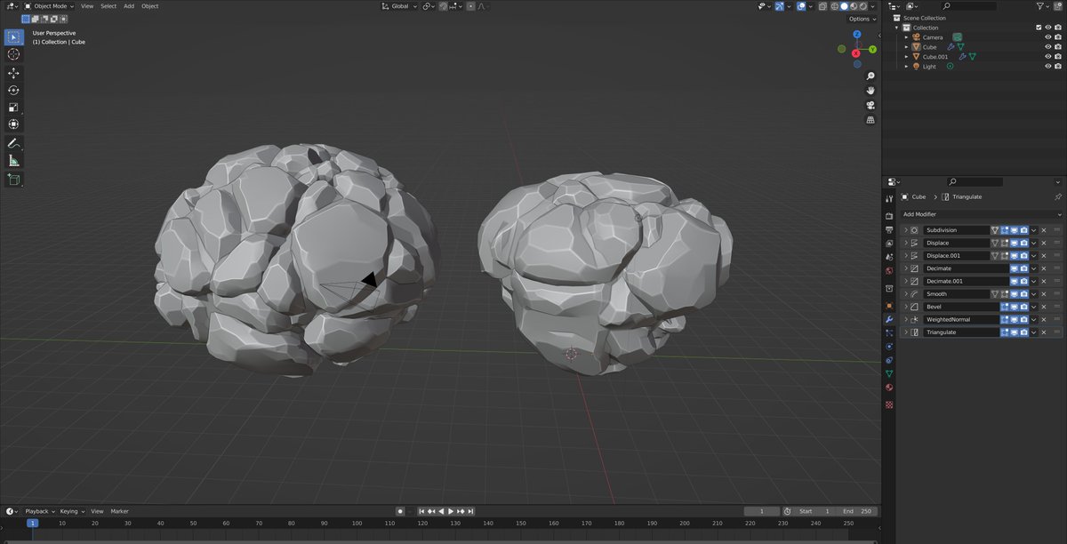Expand the Bevel modifier panel
This screenshot has width=1067, height=544.
click(x=904, y=306)
